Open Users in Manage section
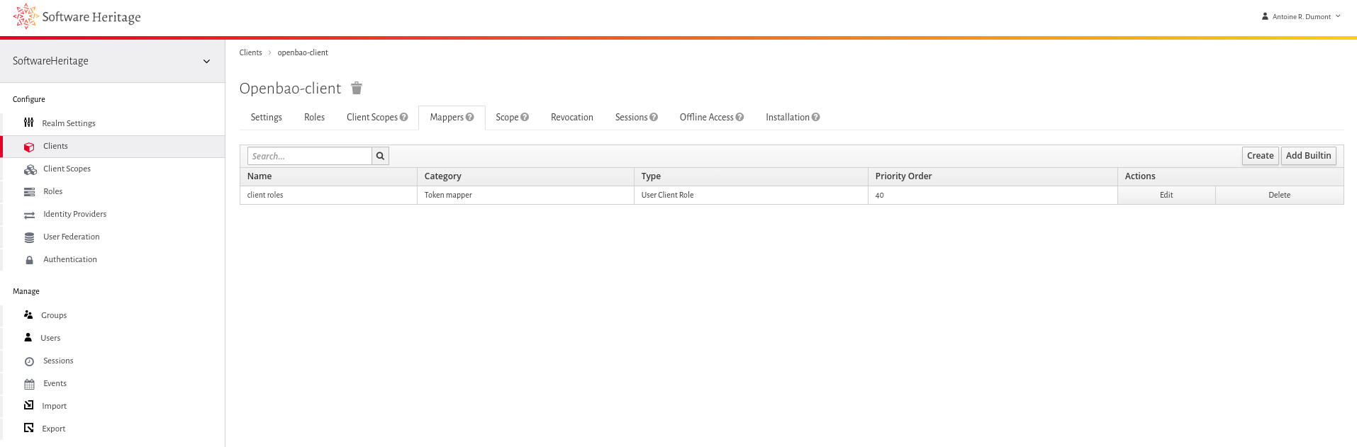The height and width of the screenshot is (447, 1357). (50, 338)
